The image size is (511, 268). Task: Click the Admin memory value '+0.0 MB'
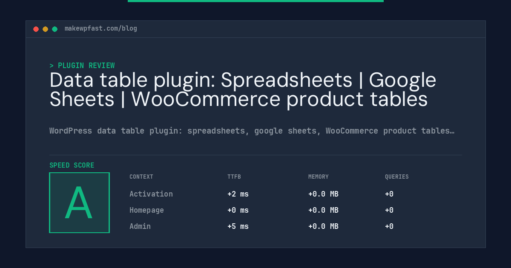click(323, 226)
